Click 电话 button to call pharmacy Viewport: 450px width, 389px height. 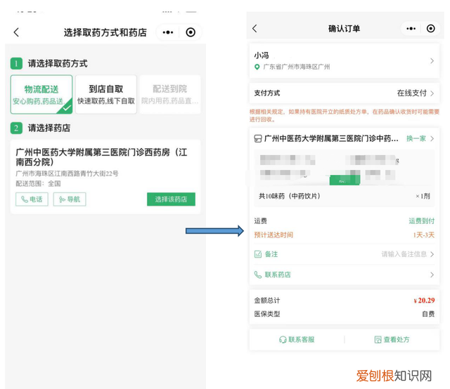click(32, 199)
